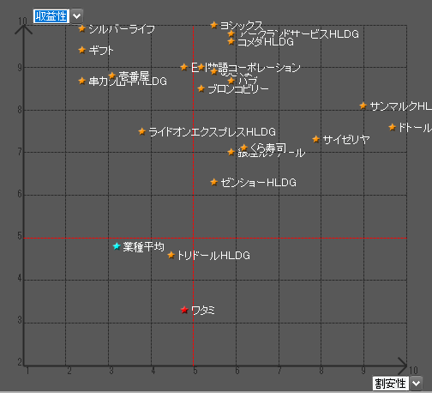Open the 割安性 X-axis dropdown arrow
This screenshot has height=393, width=432.
416,383
